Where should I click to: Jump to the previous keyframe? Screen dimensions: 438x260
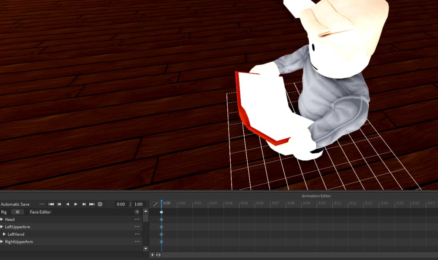coord(59,204)
